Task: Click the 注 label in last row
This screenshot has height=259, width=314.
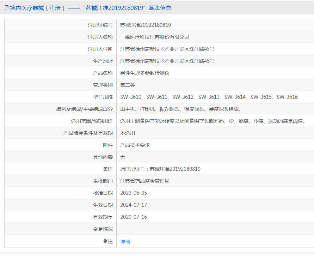Action: [x=110, y=241]
